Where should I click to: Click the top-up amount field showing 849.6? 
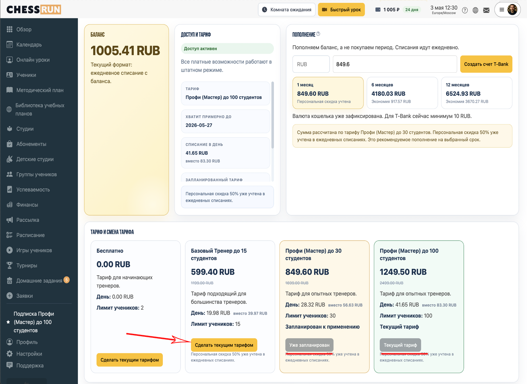click(395, 64)
